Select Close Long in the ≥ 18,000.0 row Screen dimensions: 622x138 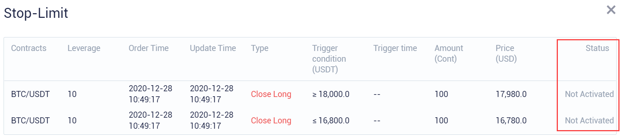tap(271, 94)
